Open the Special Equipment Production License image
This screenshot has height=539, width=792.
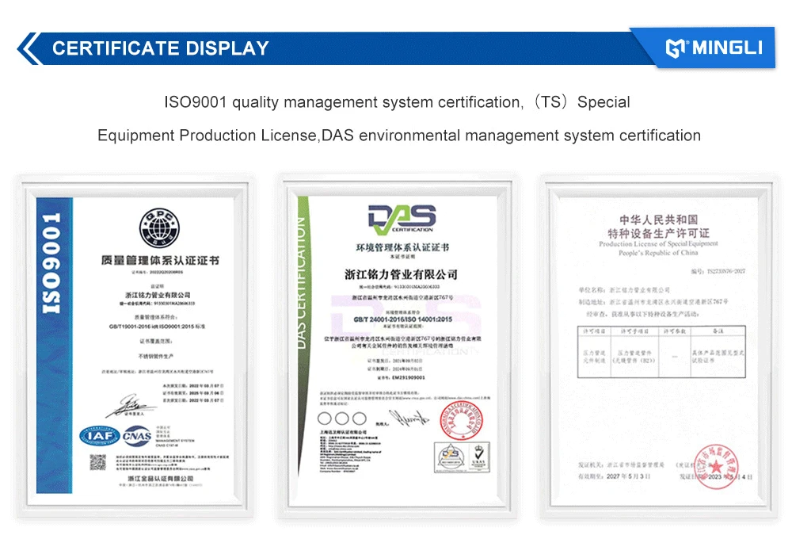659,346
